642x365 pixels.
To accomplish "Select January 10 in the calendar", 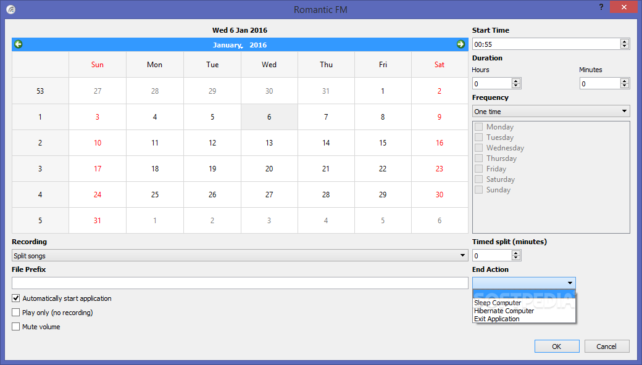I will pyautogui.click(x=98, y=142).
